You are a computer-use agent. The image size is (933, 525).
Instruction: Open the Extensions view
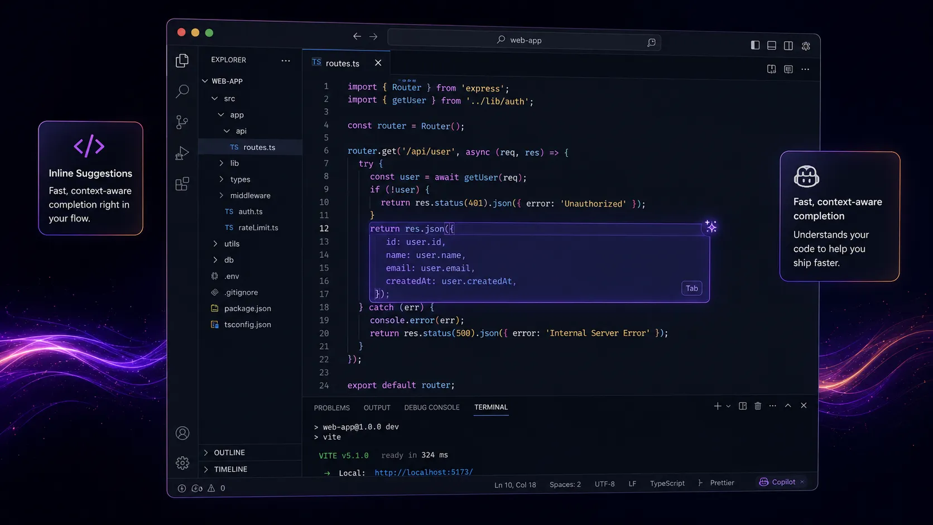pos(182,184)
